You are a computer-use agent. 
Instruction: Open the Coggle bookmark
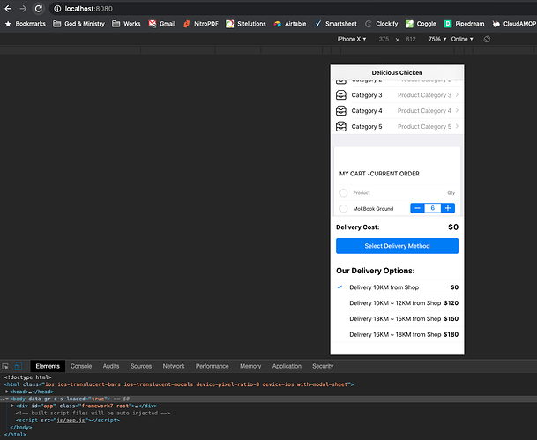pyautogui.click(x=421, y=24)
